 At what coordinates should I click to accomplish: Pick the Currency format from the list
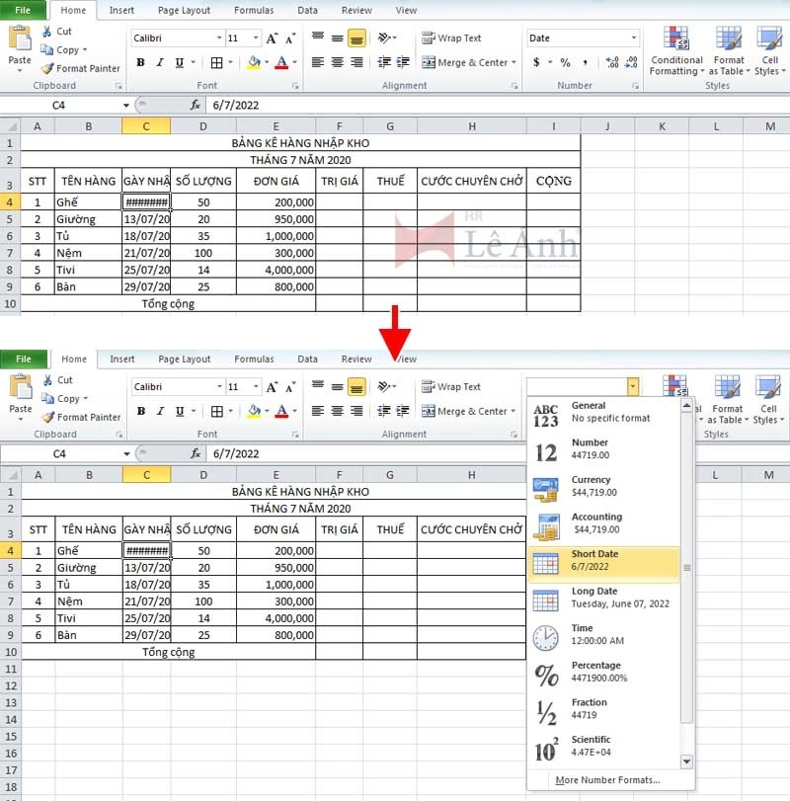[x=603, y=486]
